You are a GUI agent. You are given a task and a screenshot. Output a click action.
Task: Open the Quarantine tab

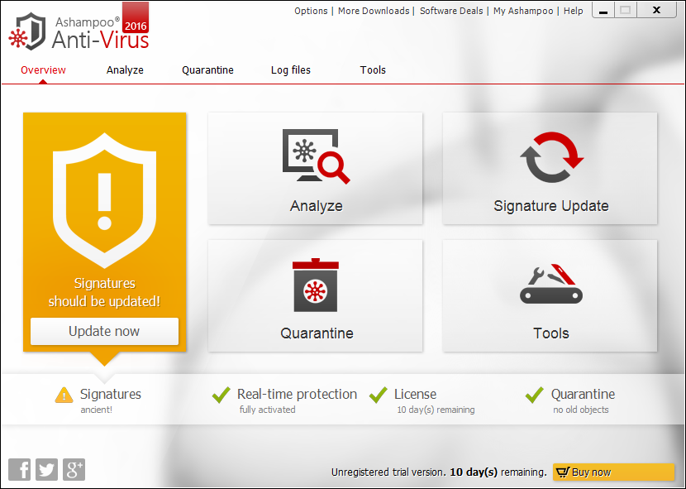(x=207, y=70)
